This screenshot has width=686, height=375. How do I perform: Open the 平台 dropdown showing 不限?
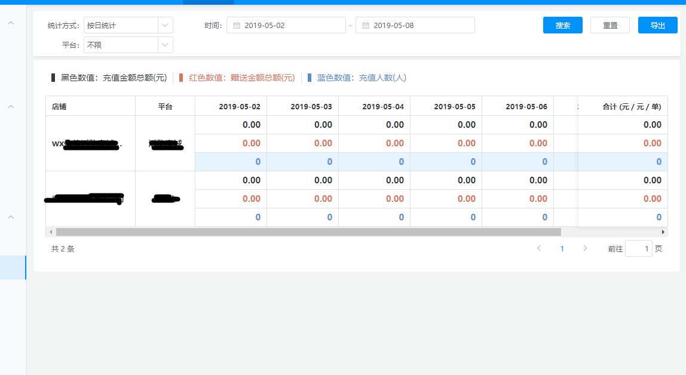pos(128,45)
